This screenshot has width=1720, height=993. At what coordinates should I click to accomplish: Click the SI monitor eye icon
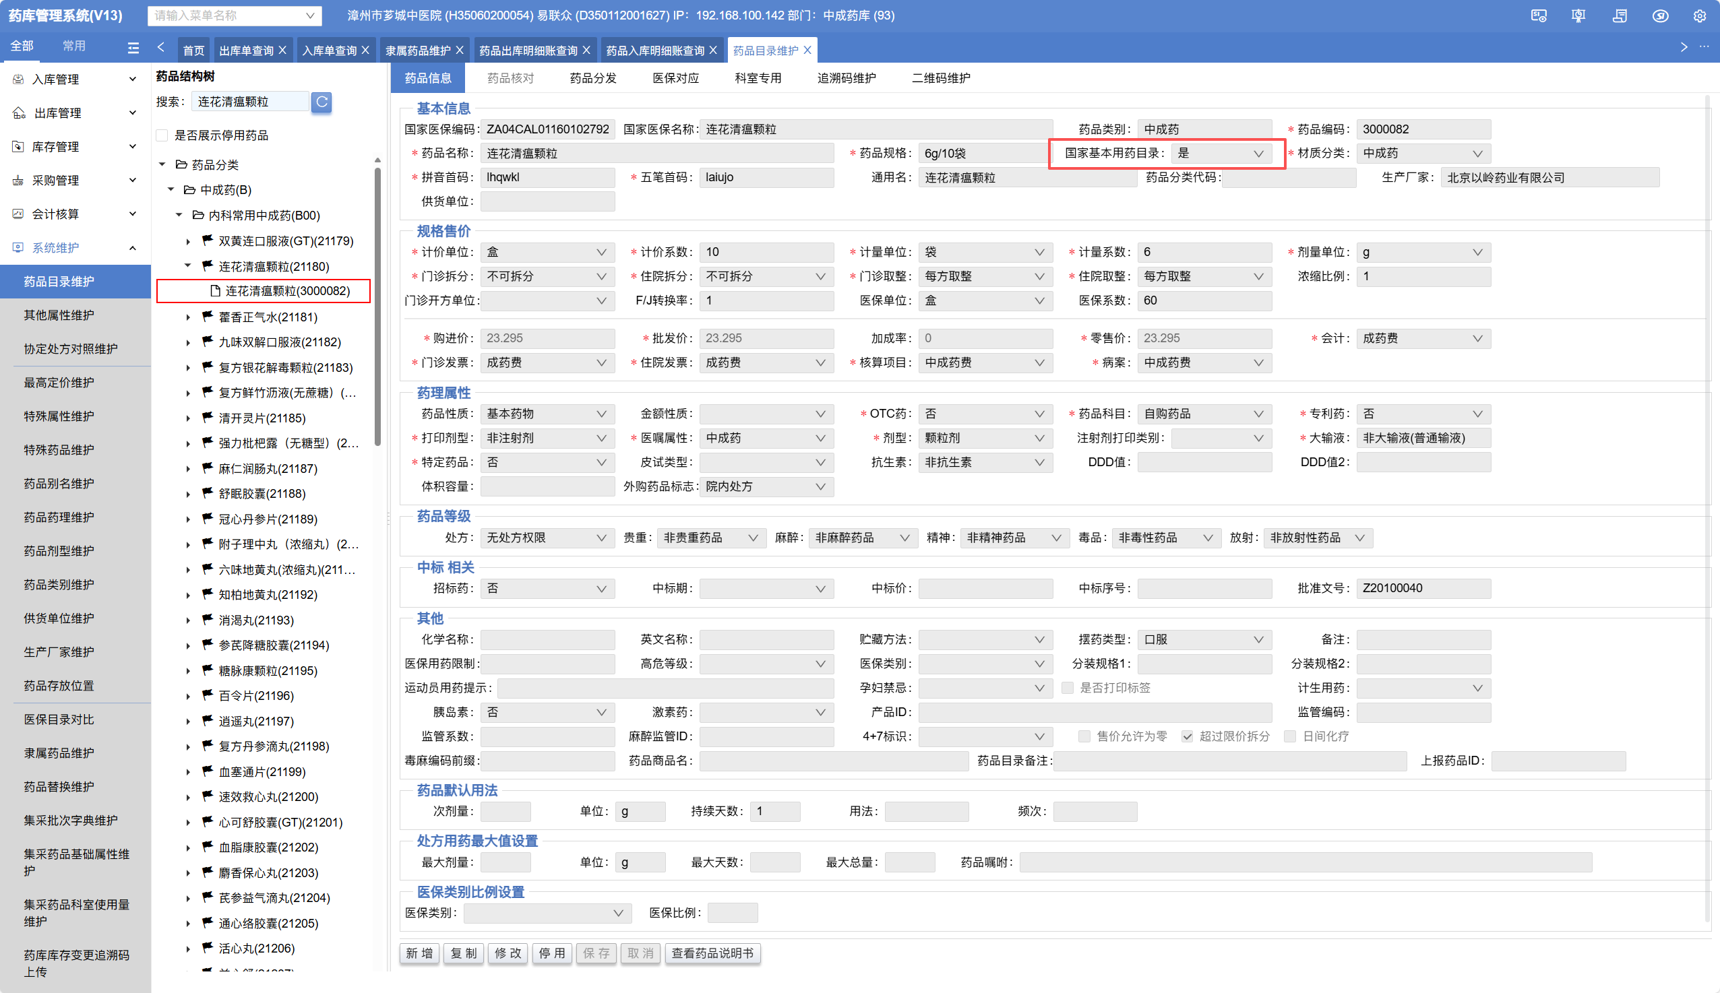point(1538,15)
